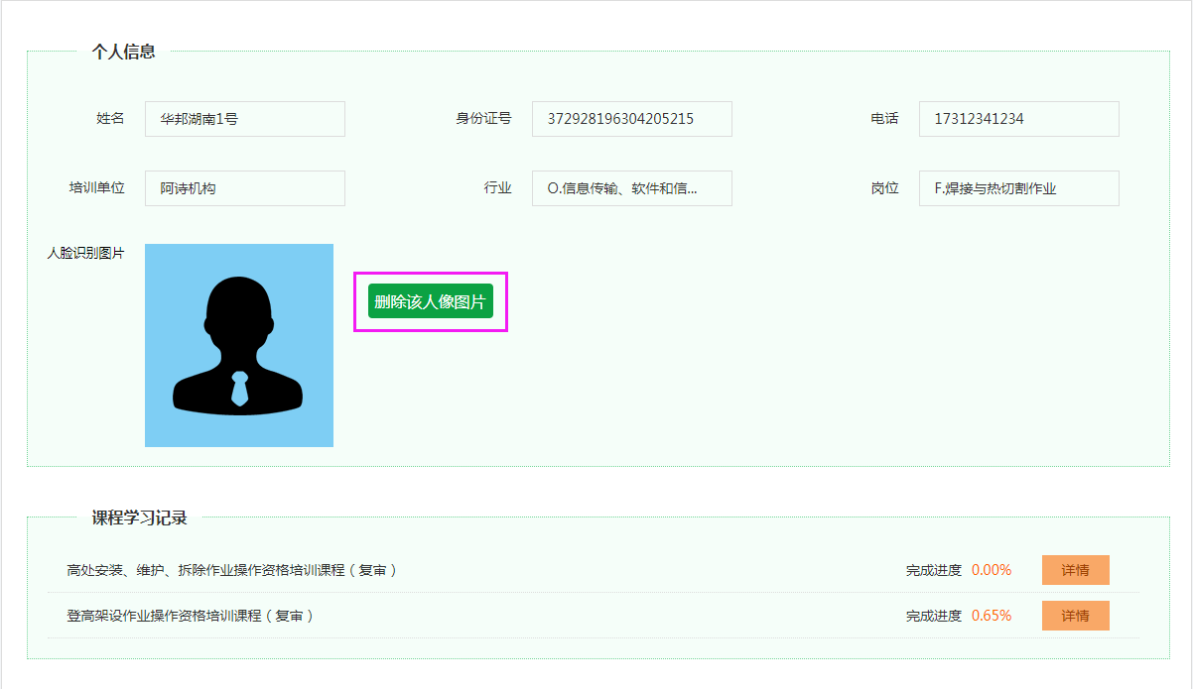Click the 姓名 label
Image resolution: width=1193 pixels, height=689 pixels.
[111, 119]
